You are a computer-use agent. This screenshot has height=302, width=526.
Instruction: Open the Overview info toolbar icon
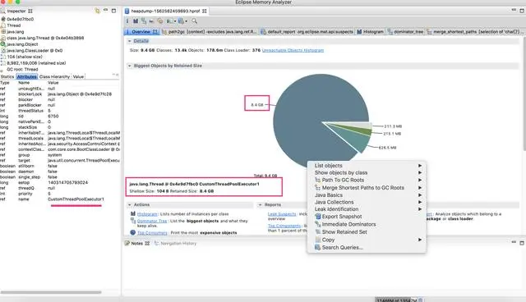(x=127, y=21)
